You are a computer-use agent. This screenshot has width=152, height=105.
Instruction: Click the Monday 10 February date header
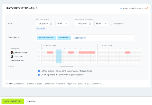pyautogui.click(x=49, y=45)
